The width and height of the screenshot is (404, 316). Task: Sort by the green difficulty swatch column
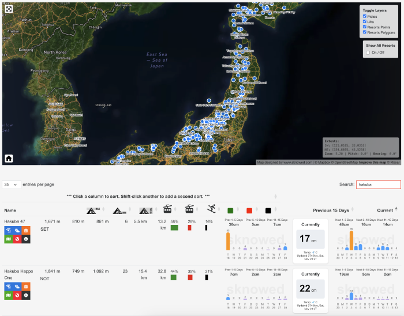pos(230,210)
